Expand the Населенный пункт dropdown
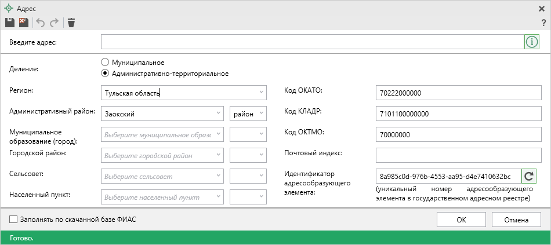The width and height of the screenshot is (551, 245). 218,197
